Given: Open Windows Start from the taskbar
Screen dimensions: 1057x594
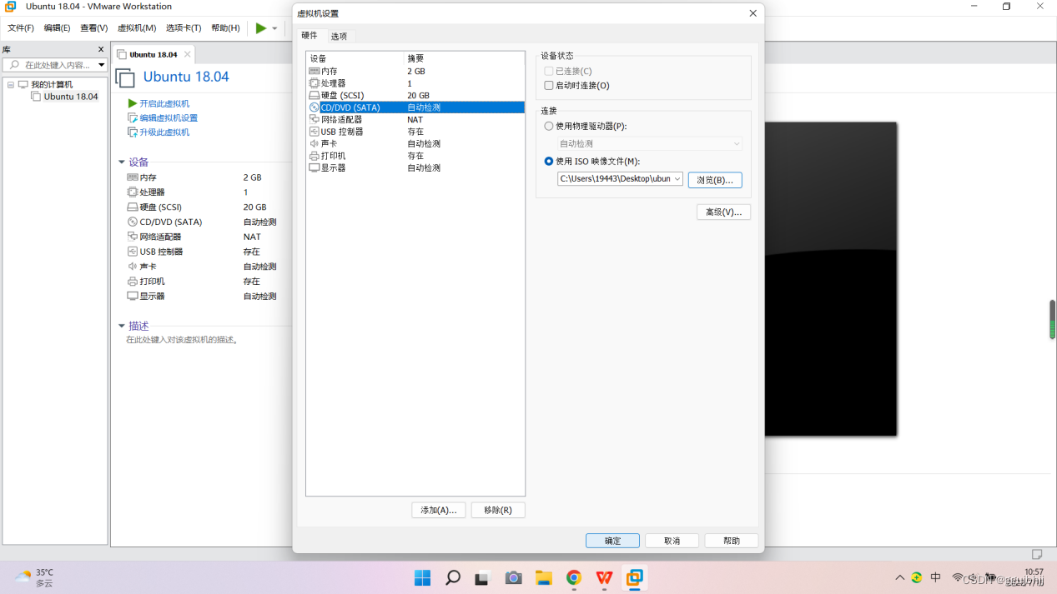Looking at the screenshot, I should click(423, 577).
